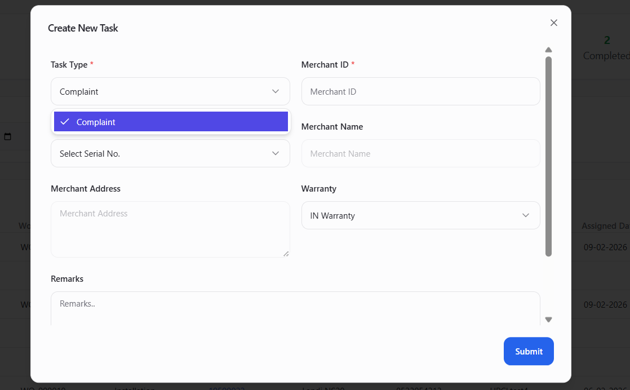Click the chevron arrow in Warranty field

526,215
